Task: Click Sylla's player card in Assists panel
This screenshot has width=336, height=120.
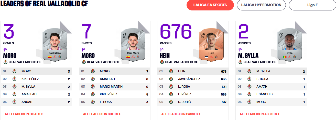Action: coord(289,45)
